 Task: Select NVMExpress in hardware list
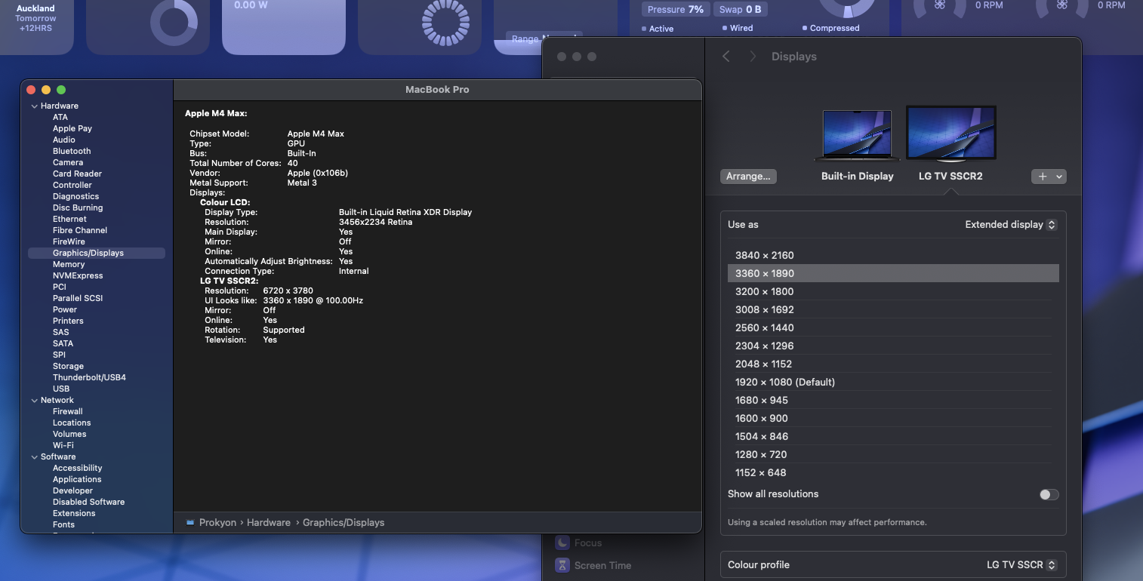[78, 275]
